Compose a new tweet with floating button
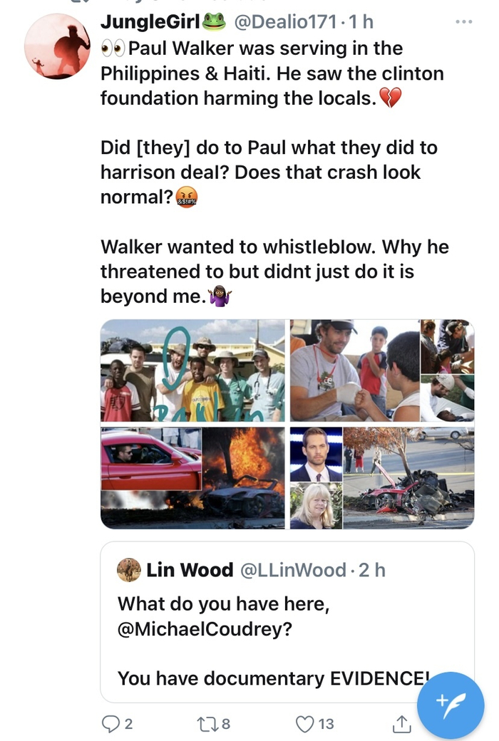 click(451, 705)
